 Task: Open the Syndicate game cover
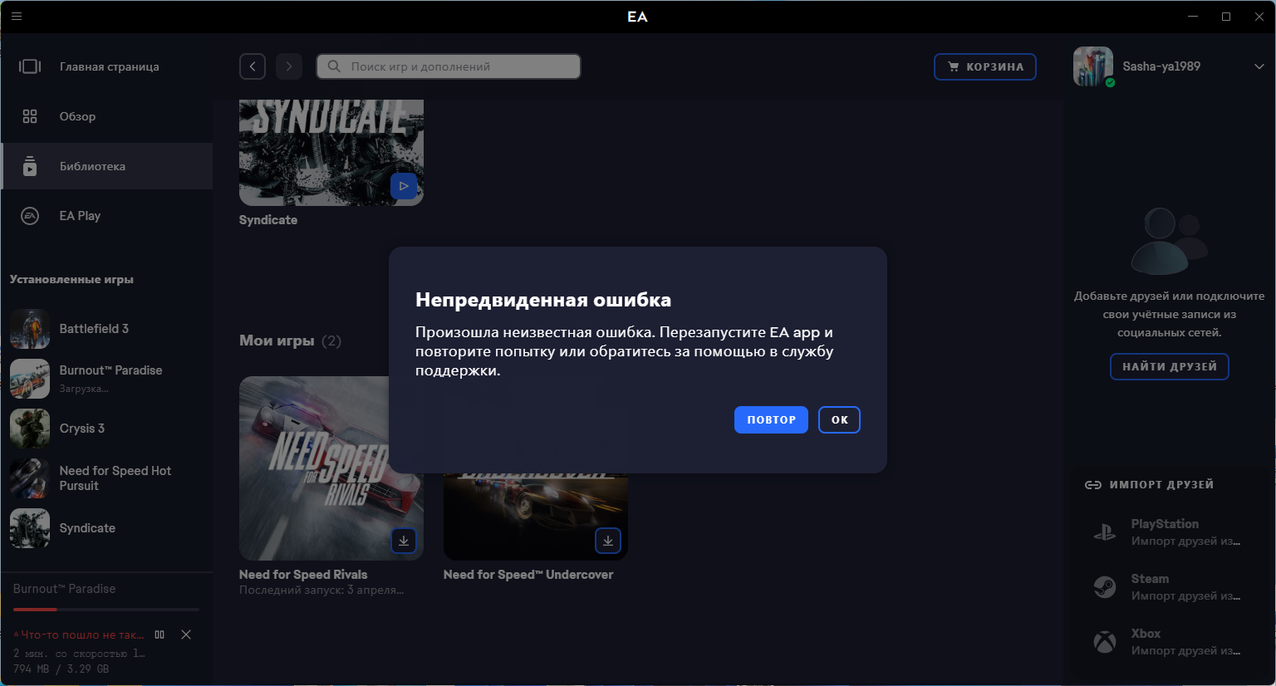331,153
